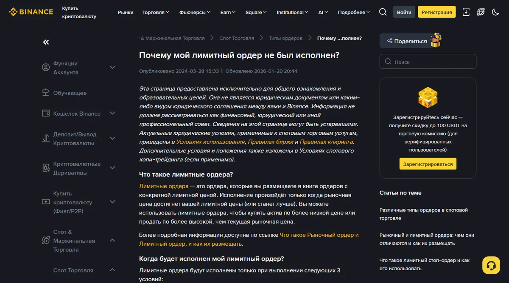Expand Криптовалютные Деривативы section
This screenshot has height=283, width=509.
coord(112,168)
